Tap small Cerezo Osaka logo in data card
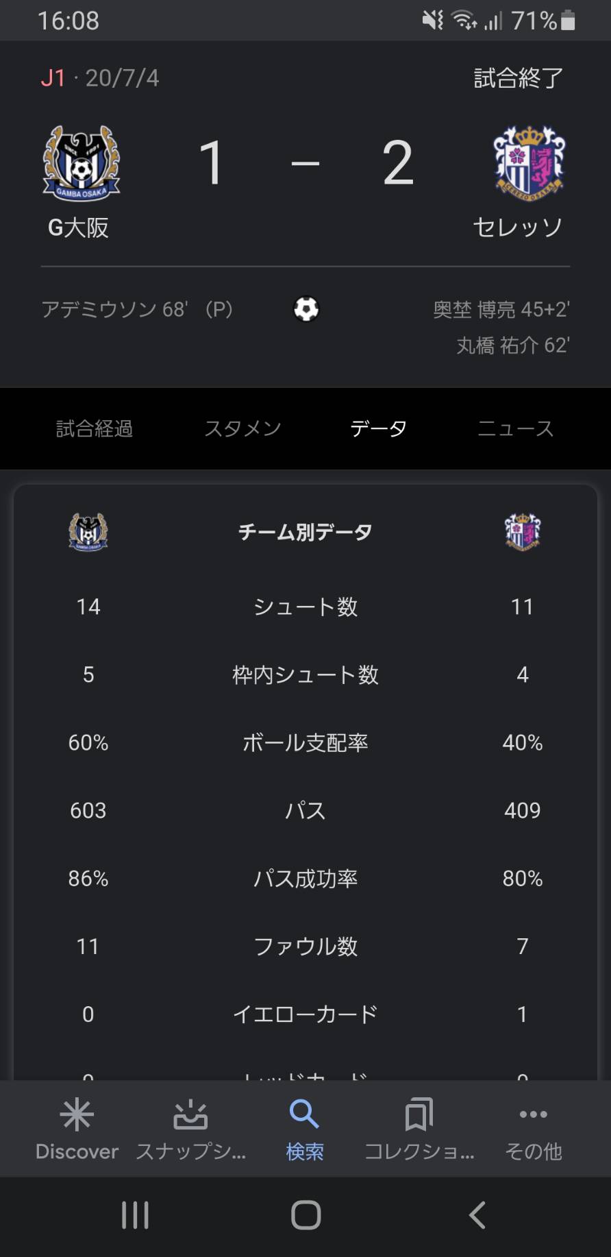This screenshot has height=1257, width=611. click(523, 532)
